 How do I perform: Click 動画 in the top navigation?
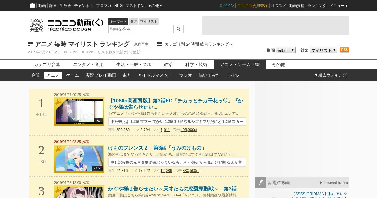[x=42, y=6]
